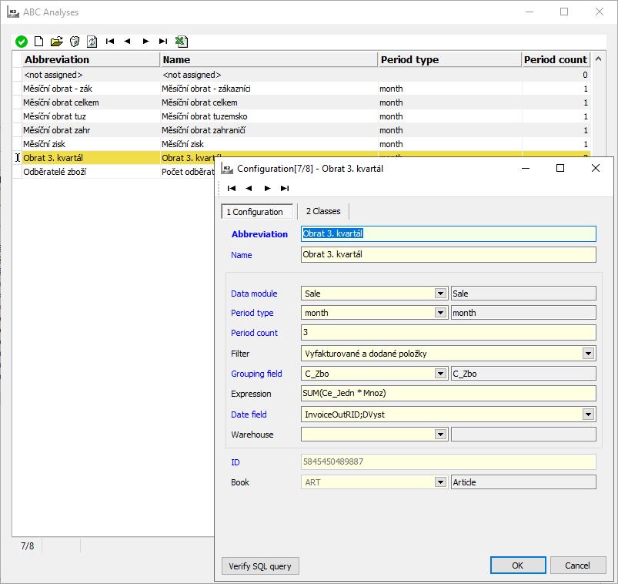The width and height of the screenshot is (618, 584).
Task: Click the Verify SQL query button
Action: click(260, 566)
